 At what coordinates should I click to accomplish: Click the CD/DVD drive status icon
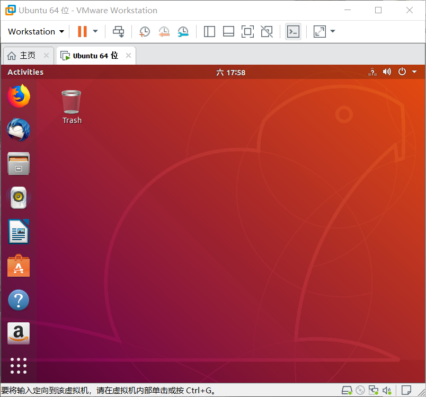pyautogui.click(x=360, y=391)
